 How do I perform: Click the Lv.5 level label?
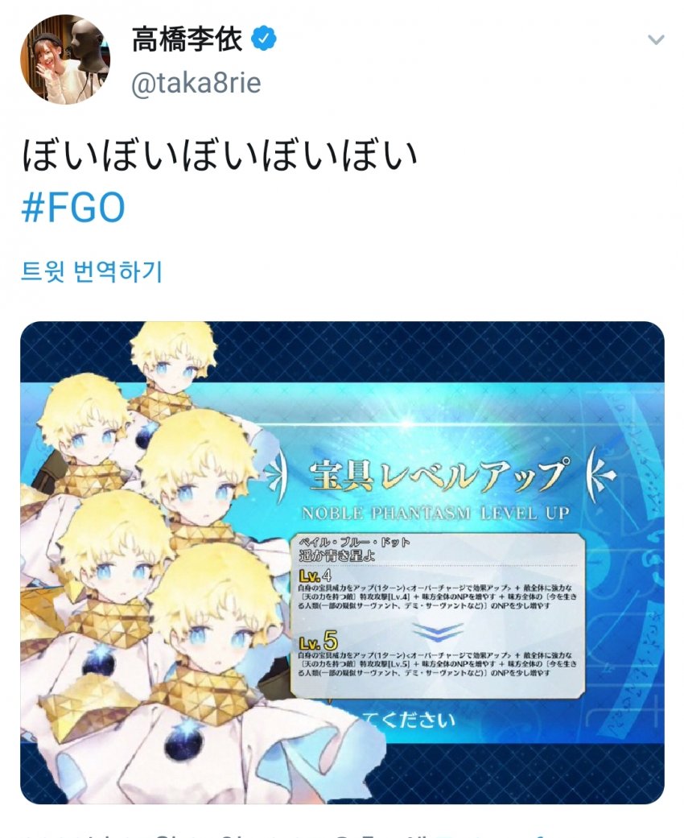pyautogui.click(x=319, y=640)
